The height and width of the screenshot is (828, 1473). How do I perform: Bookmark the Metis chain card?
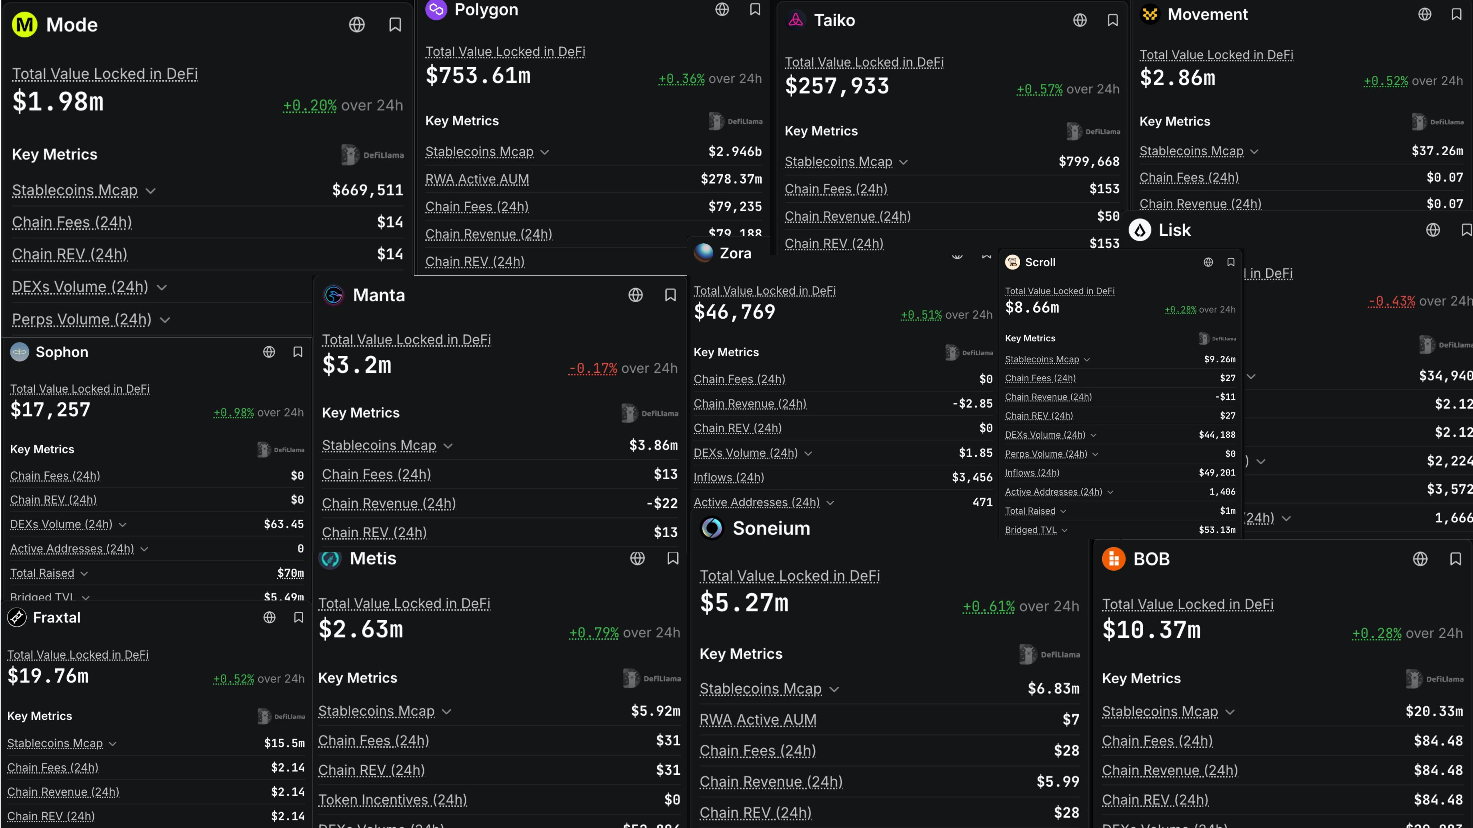click(672, 558)
